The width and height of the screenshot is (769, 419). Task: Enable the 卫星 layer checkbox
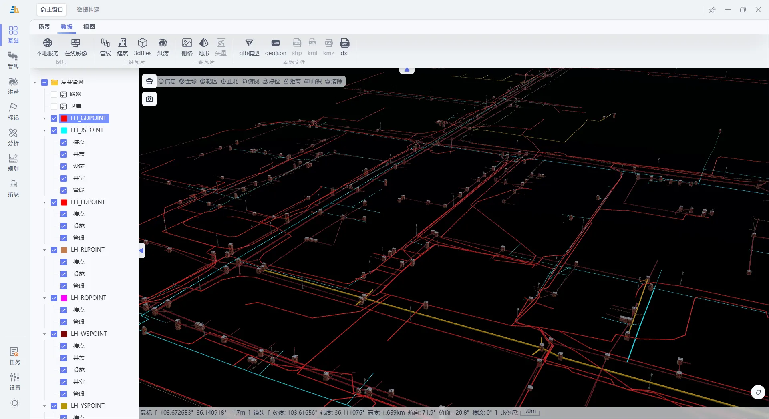point(54,106)
